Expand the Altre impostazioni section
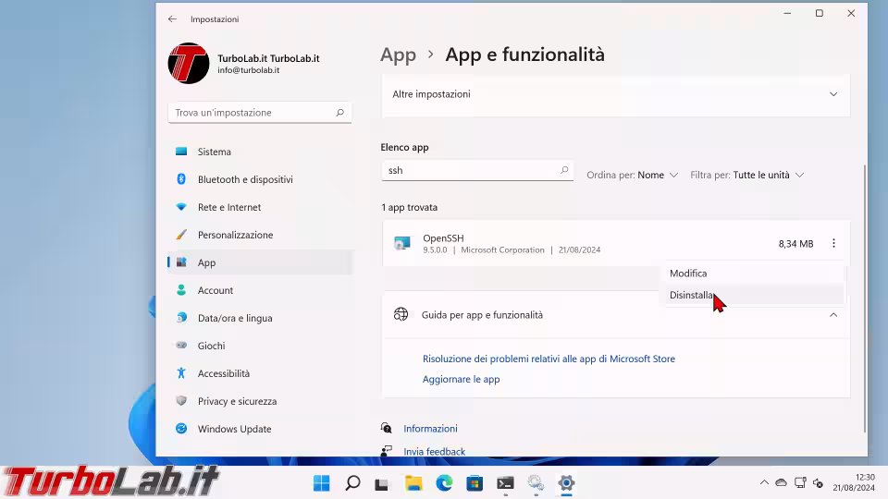The height and width of the screenshot is (499, 888). [x=832, y=94]
